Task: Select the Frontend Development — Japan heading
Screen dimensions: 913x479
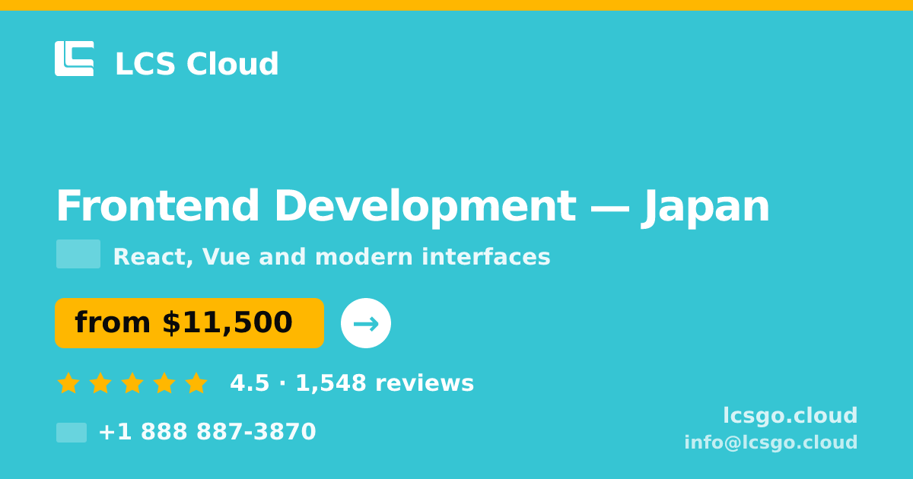Action: click(412, 207)
